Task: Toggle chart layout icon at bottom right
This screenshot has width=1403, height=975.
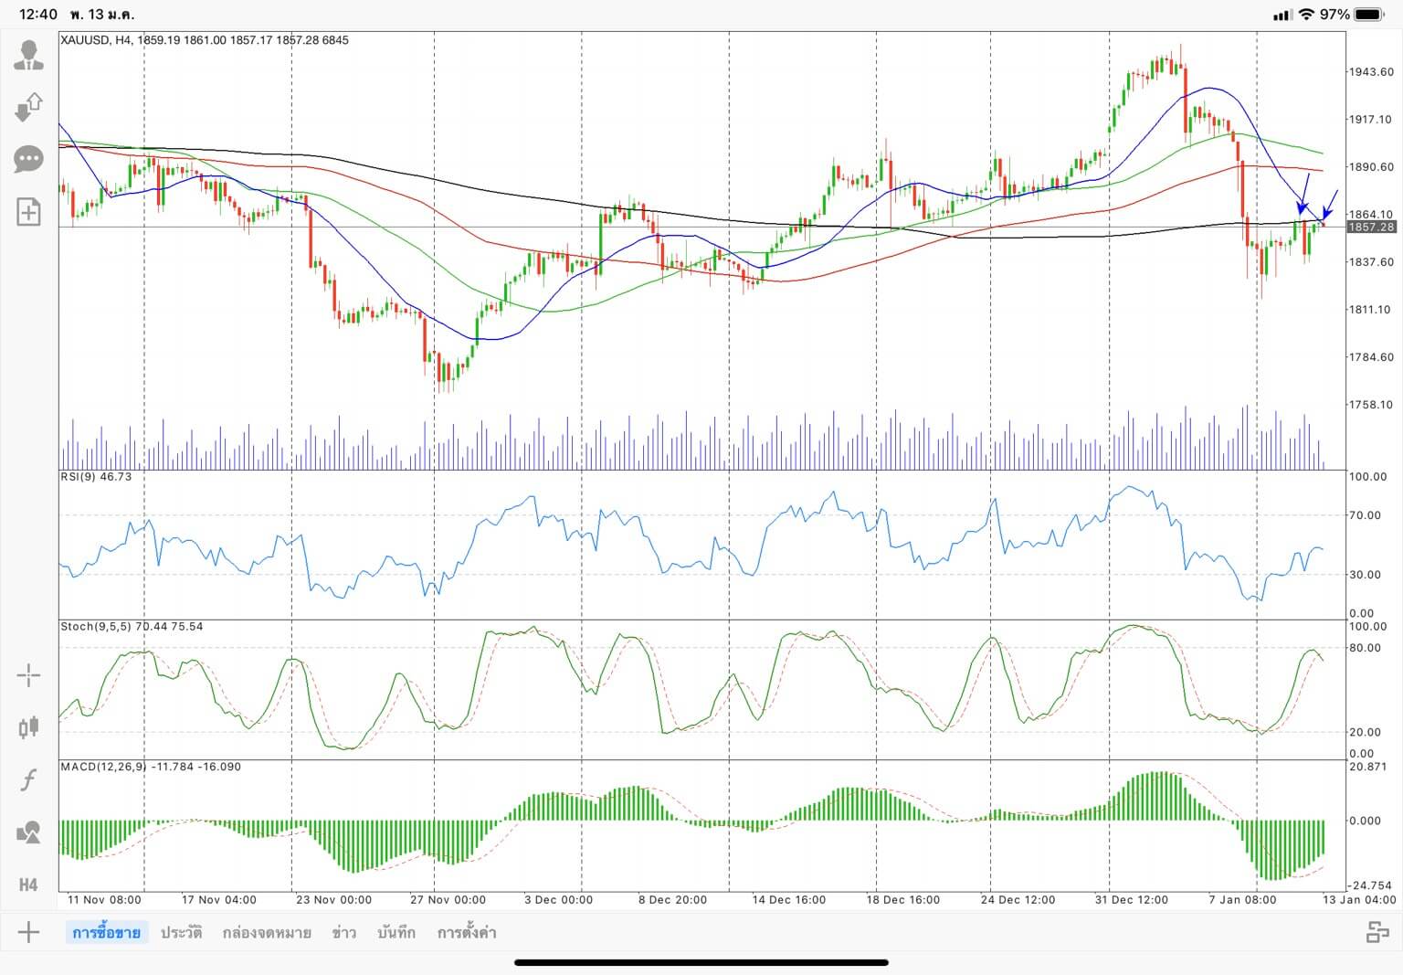Action: pos(1377,932)
